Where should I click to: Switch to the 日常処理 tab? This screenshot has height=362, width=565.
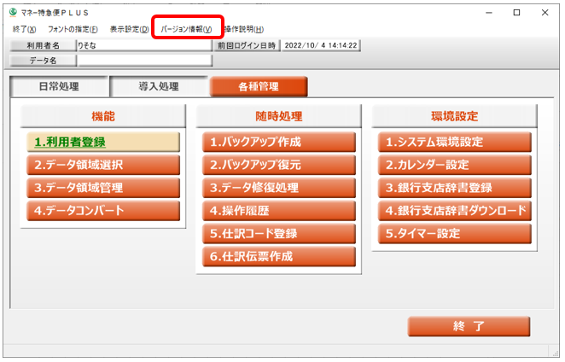[x=59, y=86]
